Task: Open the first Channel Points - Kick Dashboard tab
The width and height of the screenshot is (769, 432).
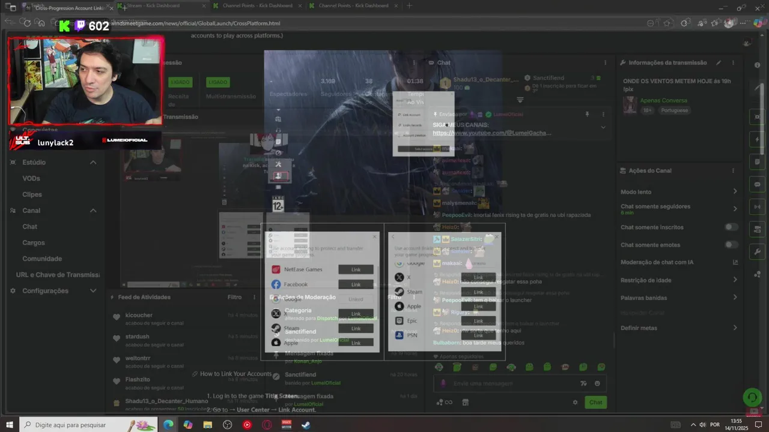Action: (x=257, y=5)
